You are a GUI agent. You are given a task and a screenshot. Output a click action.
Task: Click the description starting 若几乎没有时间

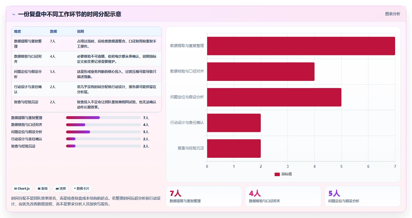tap(117, 89)
